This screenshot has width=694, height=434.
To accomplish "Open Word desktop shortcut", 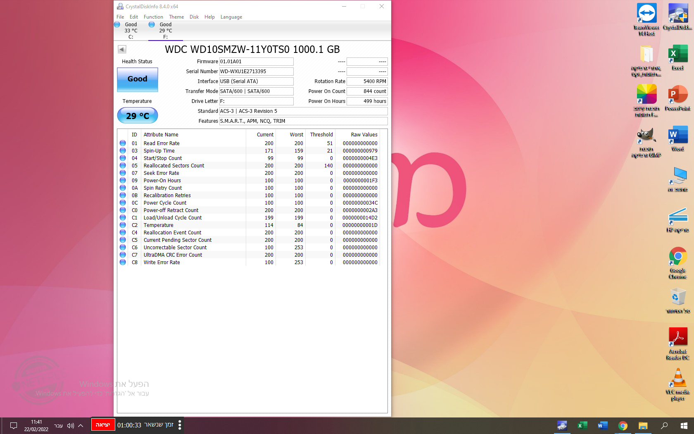I will pos(678,138).
